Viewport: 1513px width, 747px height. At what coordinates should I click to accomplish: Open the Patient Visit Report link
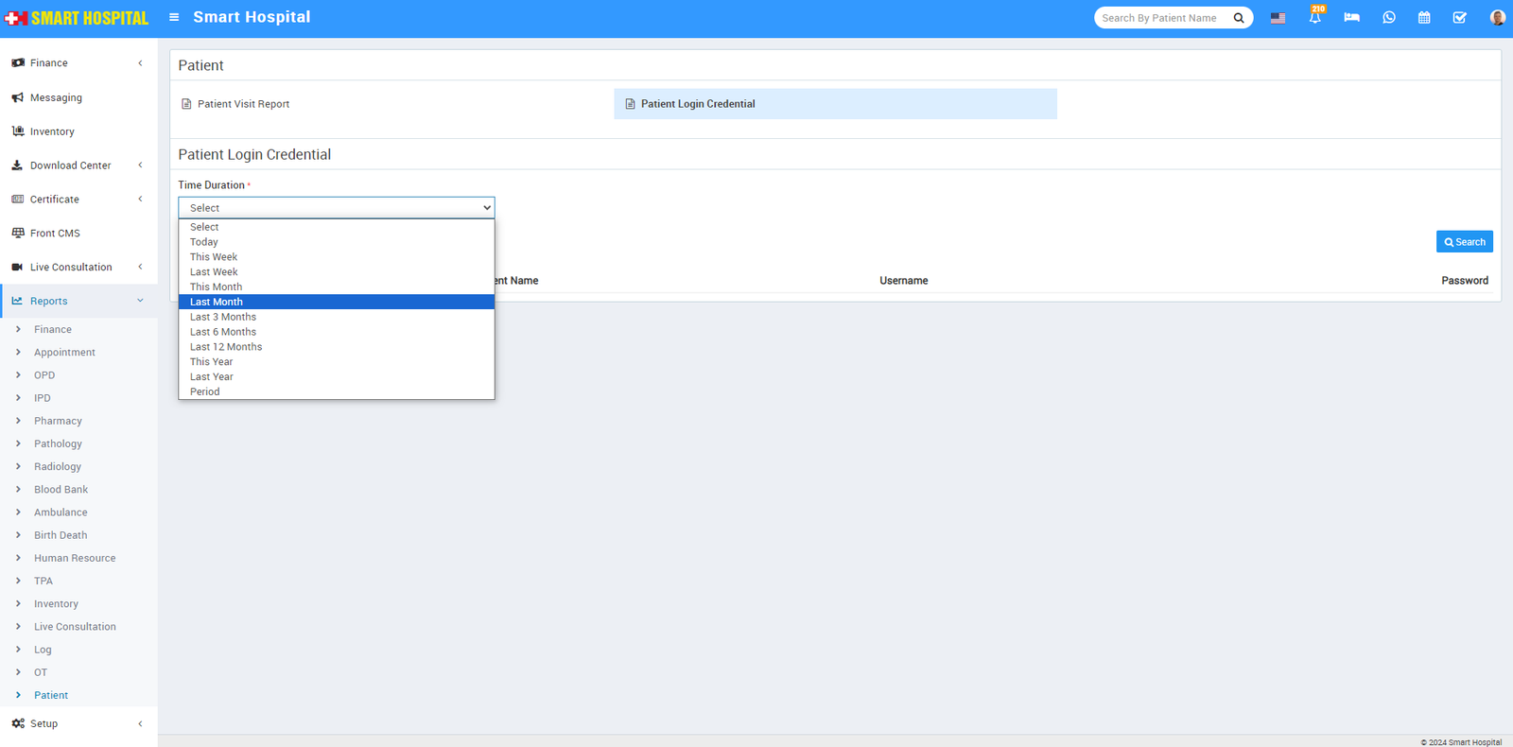[243, 104]
